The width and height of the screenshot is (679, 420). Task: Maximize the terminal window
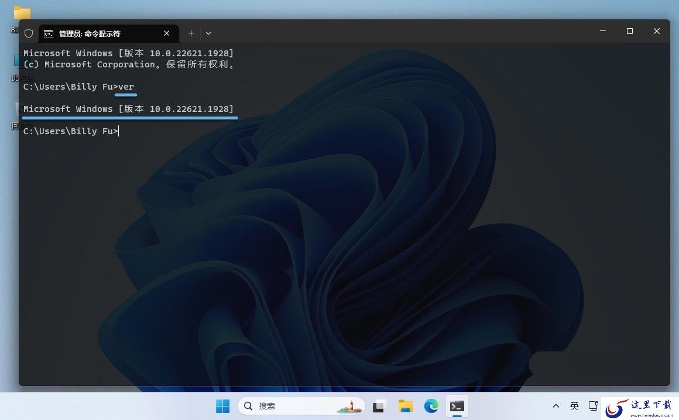tap(630, 31)
